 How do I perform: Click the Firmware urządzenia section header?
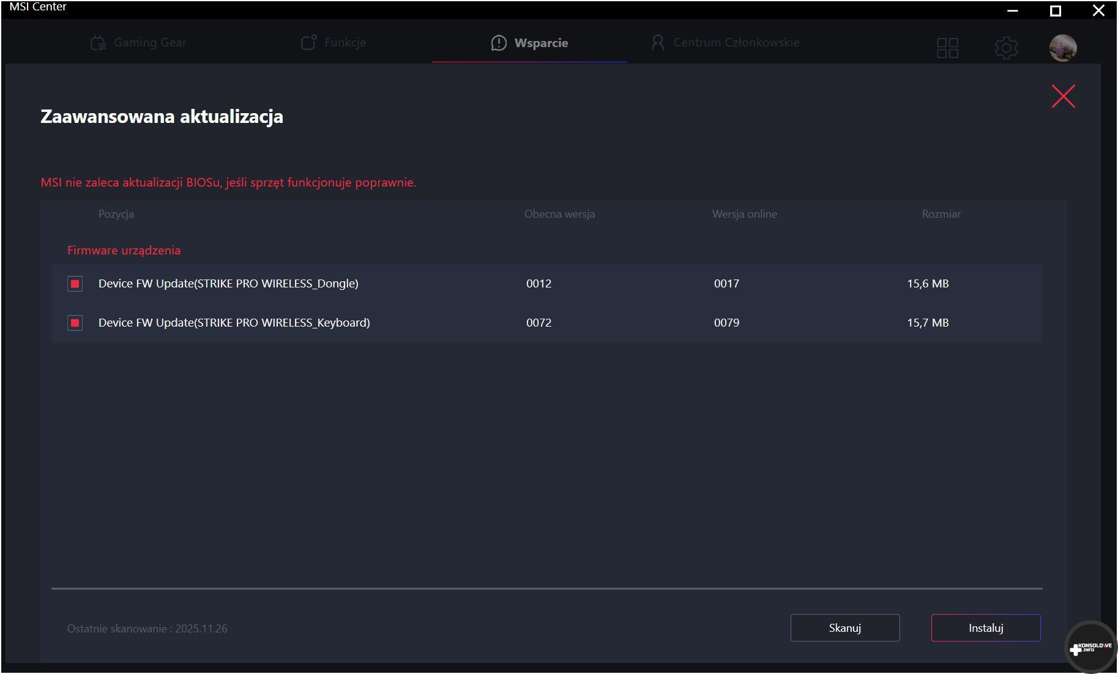[x=124, y=250]
